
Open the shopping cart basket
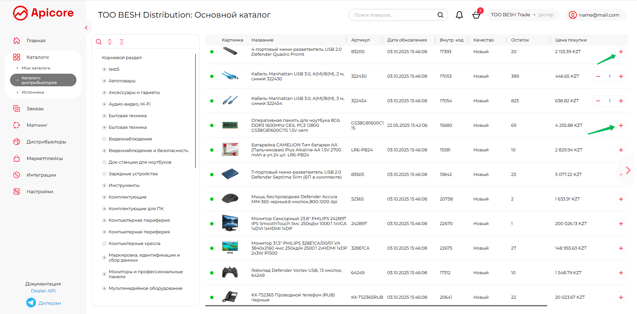476,15
